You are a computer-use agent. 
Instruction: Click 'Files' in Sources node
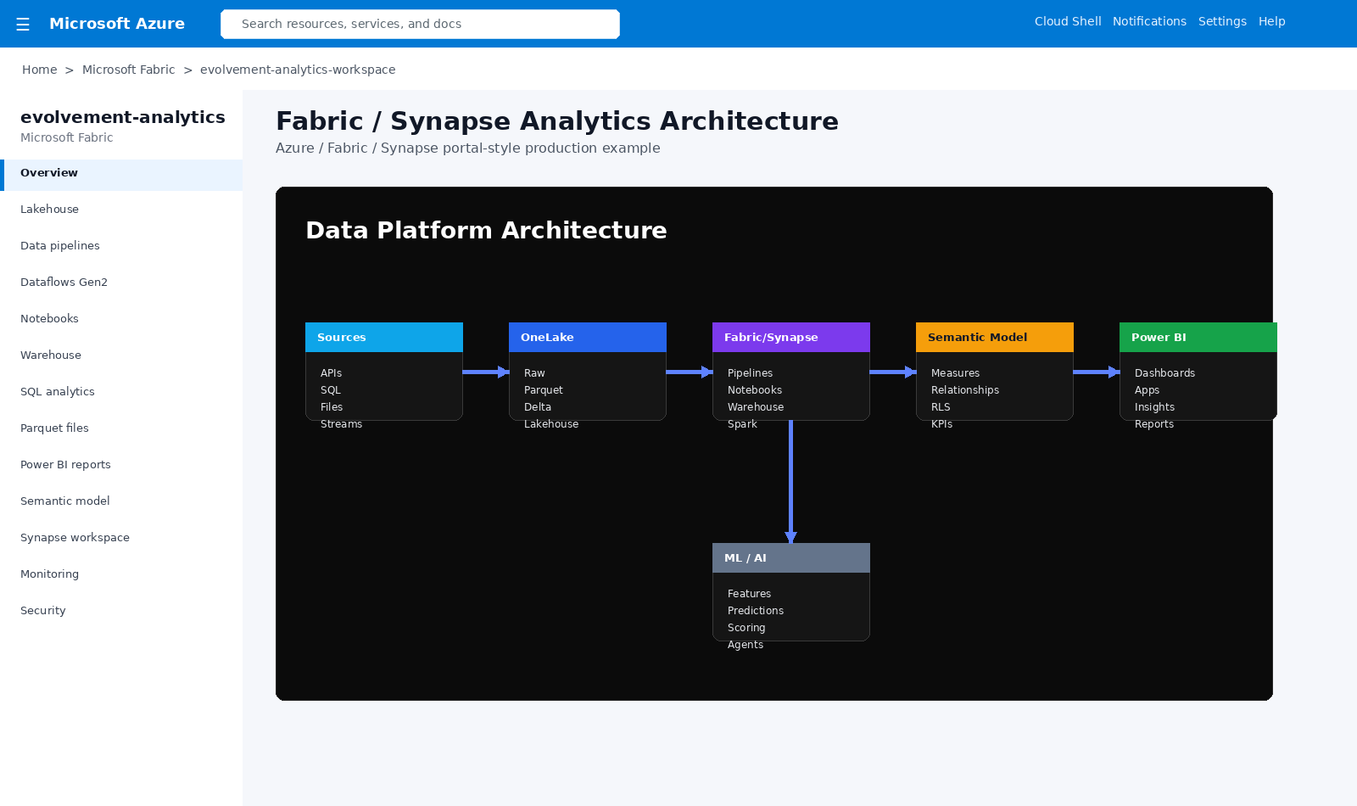coord(332,407)
